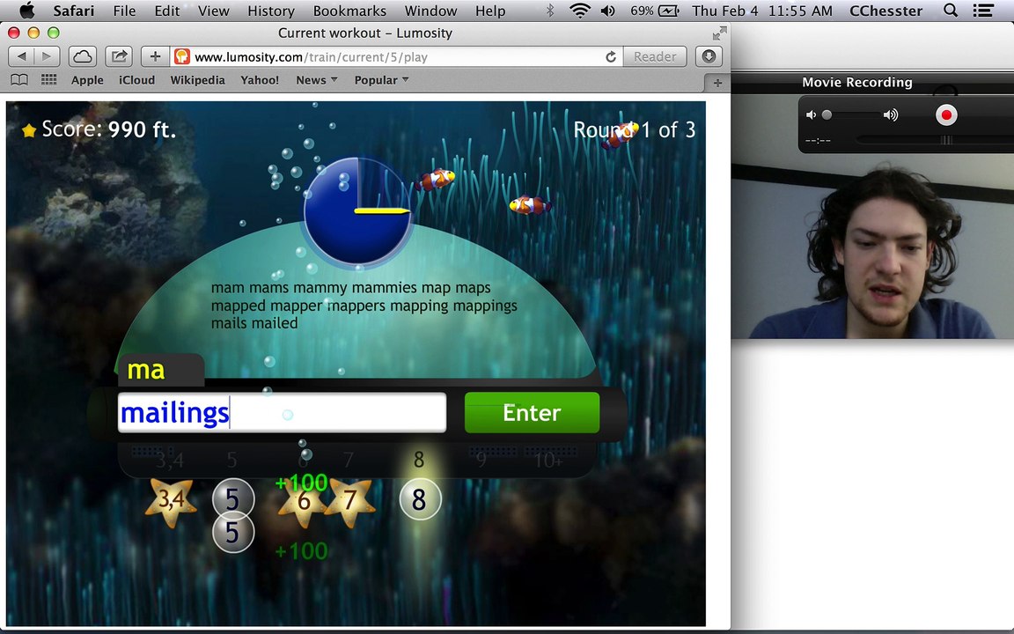Open the History menu
Viewport: 1014px width, 634px height.
(x=271, y=11)
